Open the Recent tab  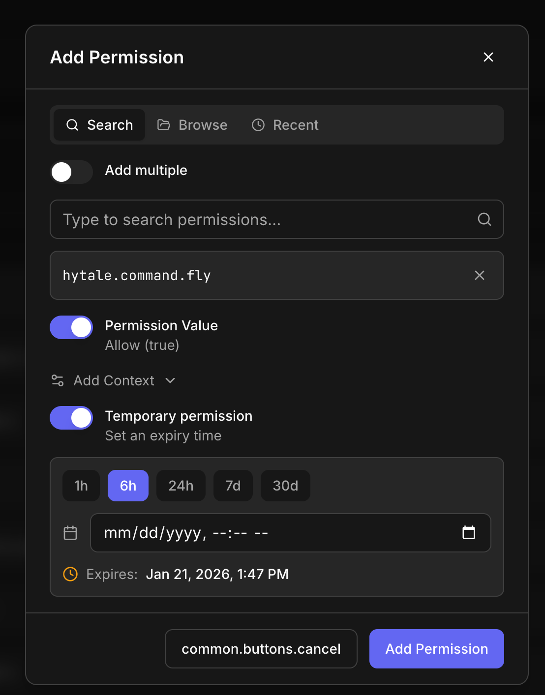(x=285, y=125)
